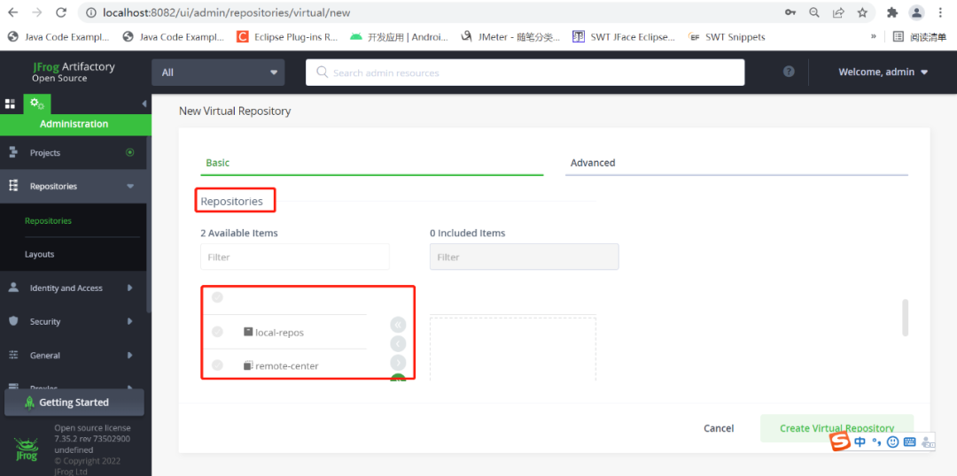Screen dimensions: 957x476
Task: Click the zoom magnifier icon in address bar
Action: 813,12
